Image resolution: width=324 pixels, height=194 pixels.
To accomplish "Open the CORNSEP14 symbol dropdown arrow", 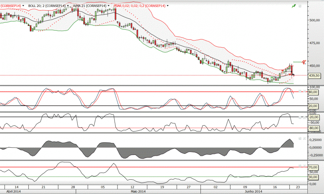I will coord(23,6).
